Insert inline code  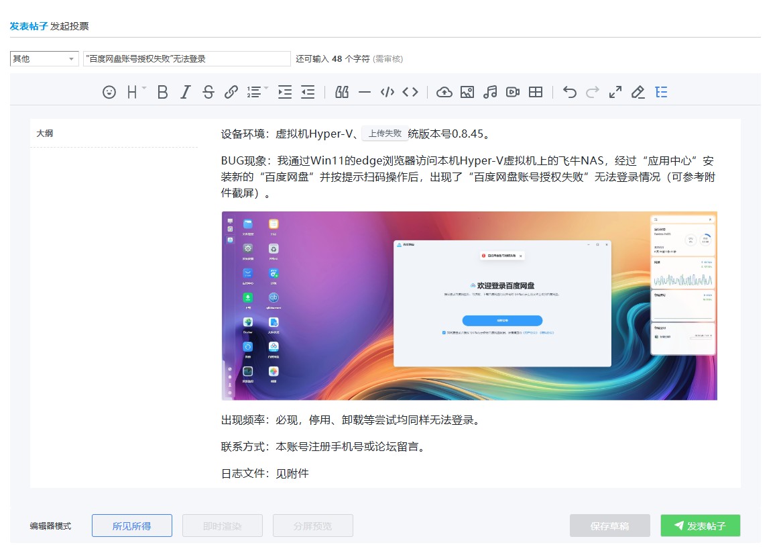(x=410, y=92)
